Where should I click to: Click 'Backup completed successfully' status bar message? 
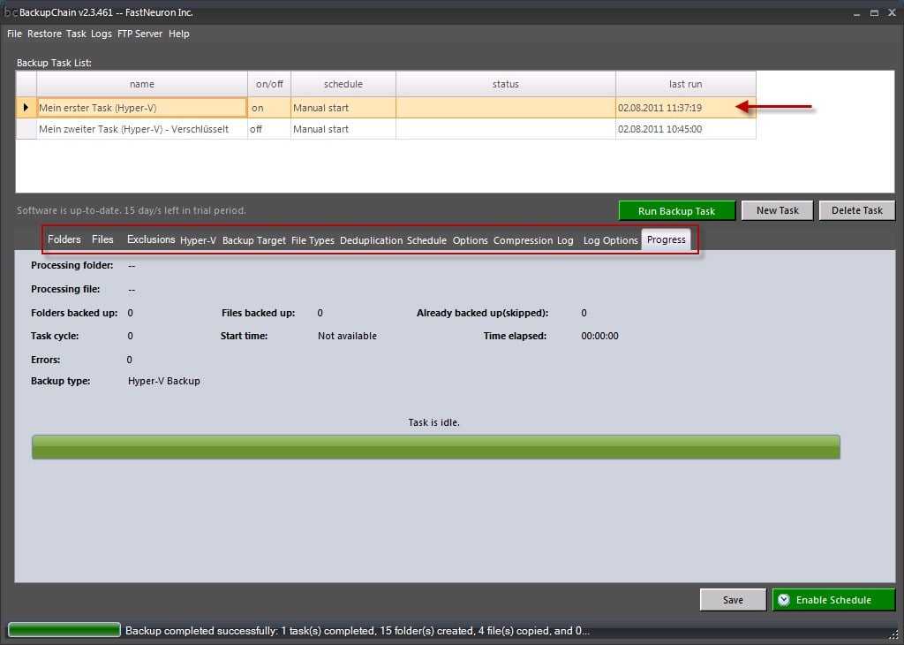point(358,631)
